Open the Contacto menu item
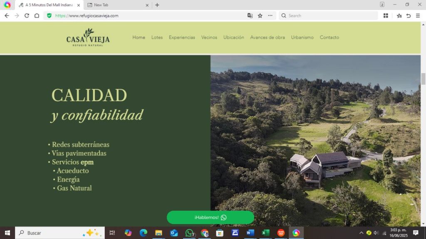Screen dimensions: 426x239 pyautogui.click(x=329, y=37)
